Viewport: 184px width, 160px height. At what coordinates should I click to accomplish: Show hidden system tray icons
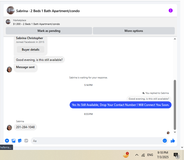[137, 155]
